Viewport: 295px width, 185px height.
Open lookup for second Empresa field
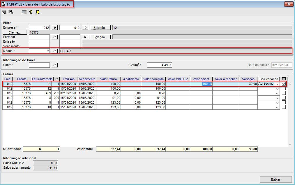click(85, 27)
